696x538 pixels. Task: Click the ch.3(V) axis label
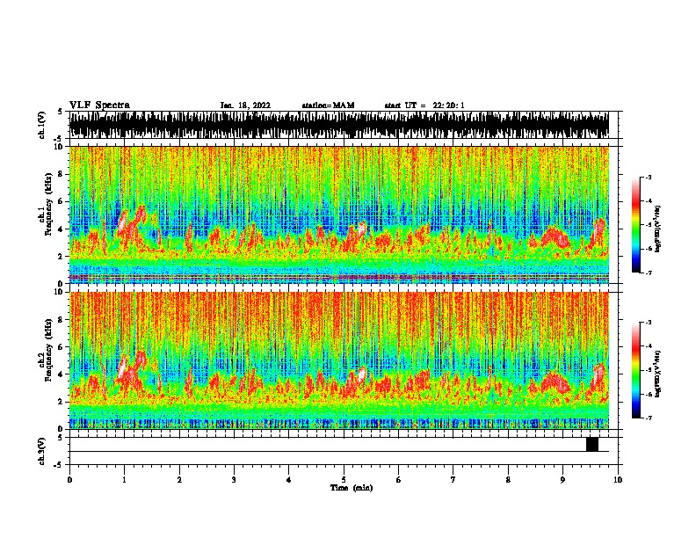(42, 451)
